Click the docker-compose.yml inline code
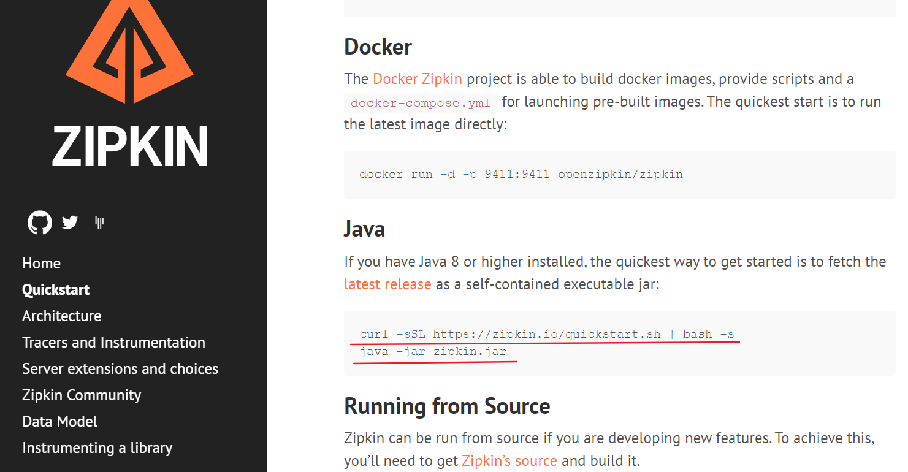The width and height of the screenshot is (908, 472). point(421,102)
